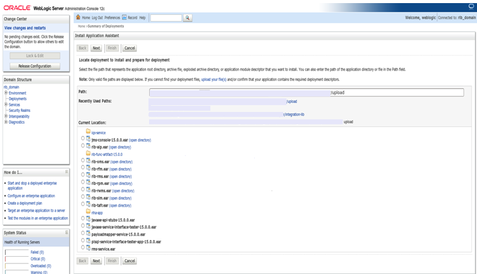Click the rib-tafr.ear archive icon
477x274 pixels.
click(x=88, y=204)
